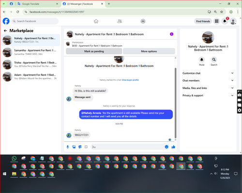The width and height of the screenshot is (242, 193).
Task: Open the notifications bell in header
Action: click(225, 21)
